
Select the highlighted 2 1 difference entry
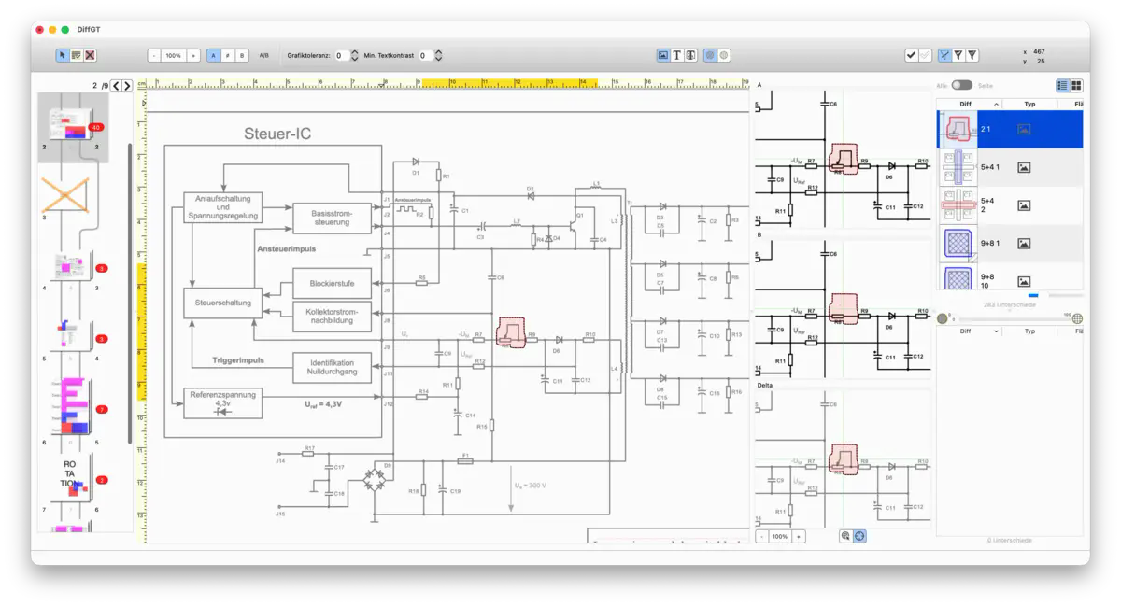pyautogui.click(x=1009, y=129)
